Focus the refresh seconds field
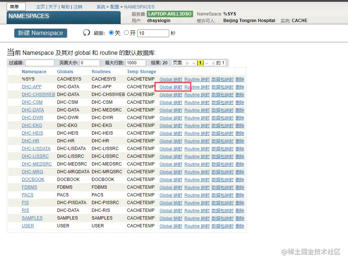This screenshot has width=348, height=263. pyautogui.click(x=153, y=33)
